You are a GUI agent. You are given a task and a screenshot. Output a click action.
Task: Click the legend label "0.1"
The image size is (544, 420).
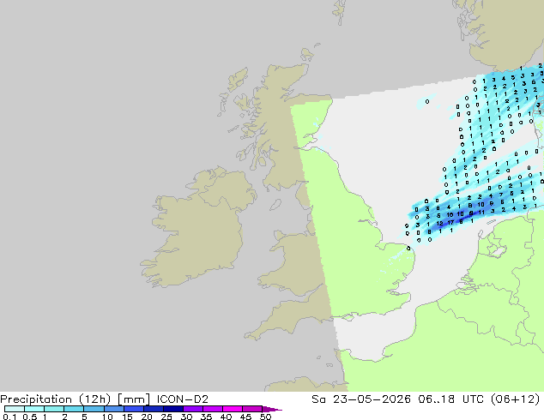(9, 417)
